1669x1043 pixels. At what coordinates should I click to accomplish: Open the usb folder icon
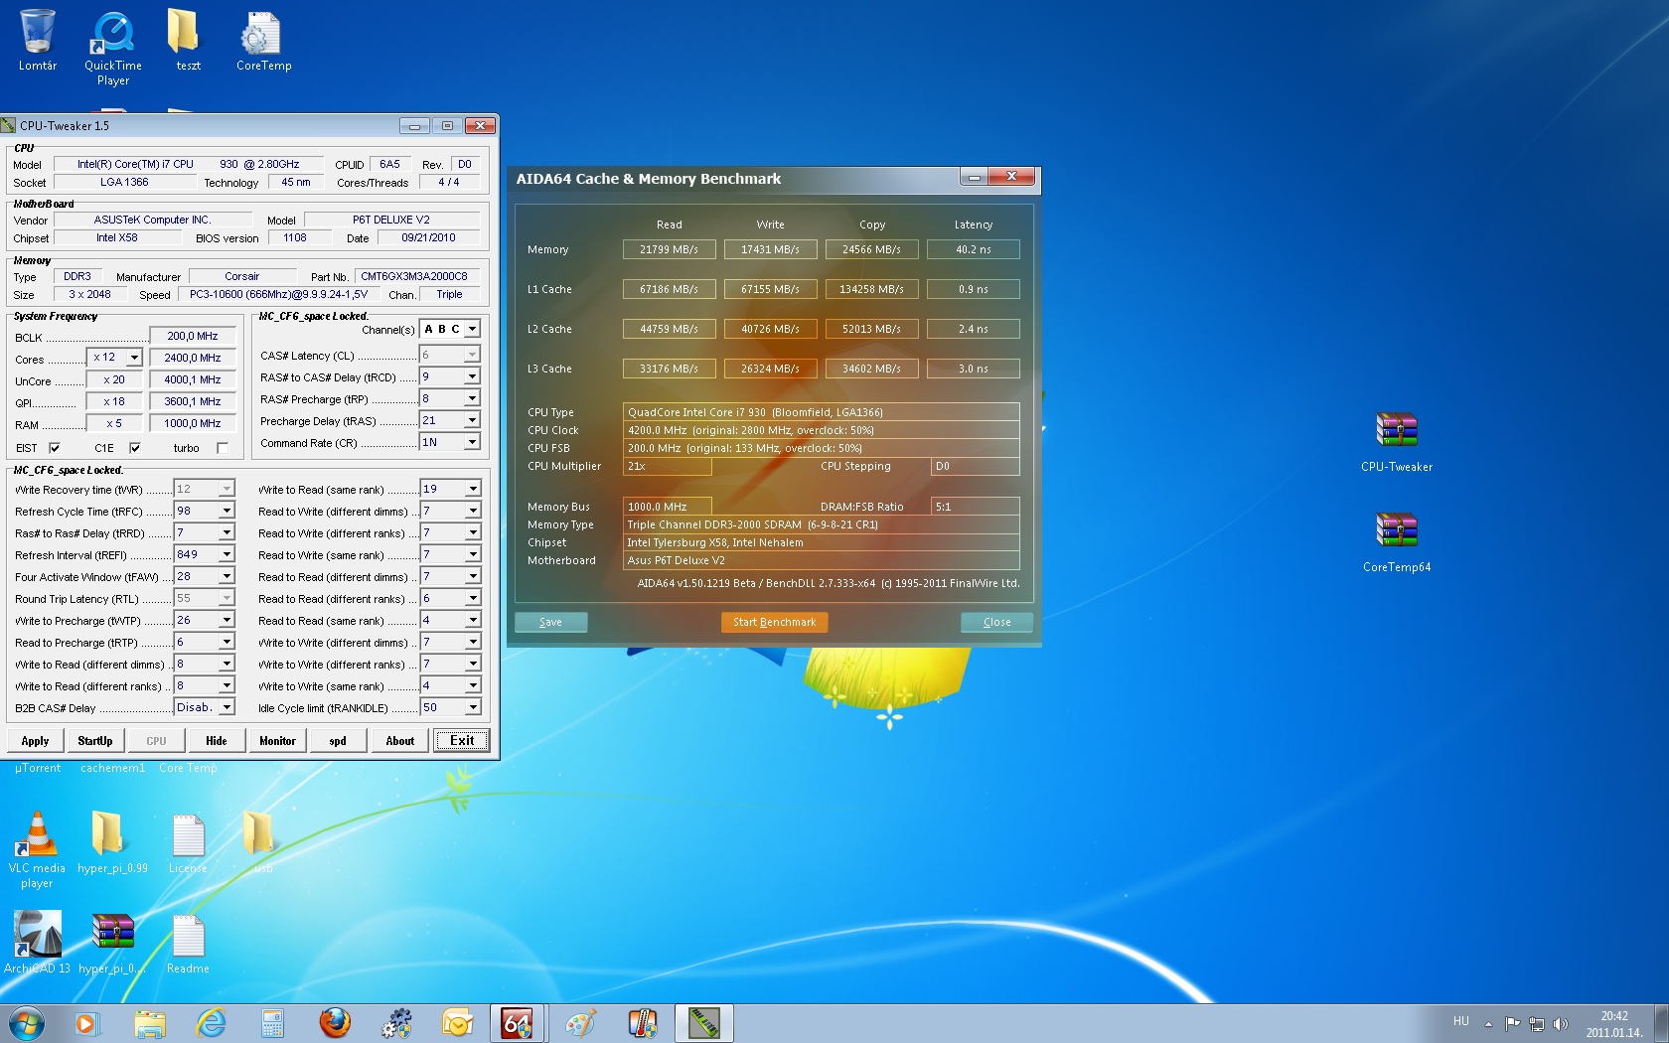click(x=262, y=843)
